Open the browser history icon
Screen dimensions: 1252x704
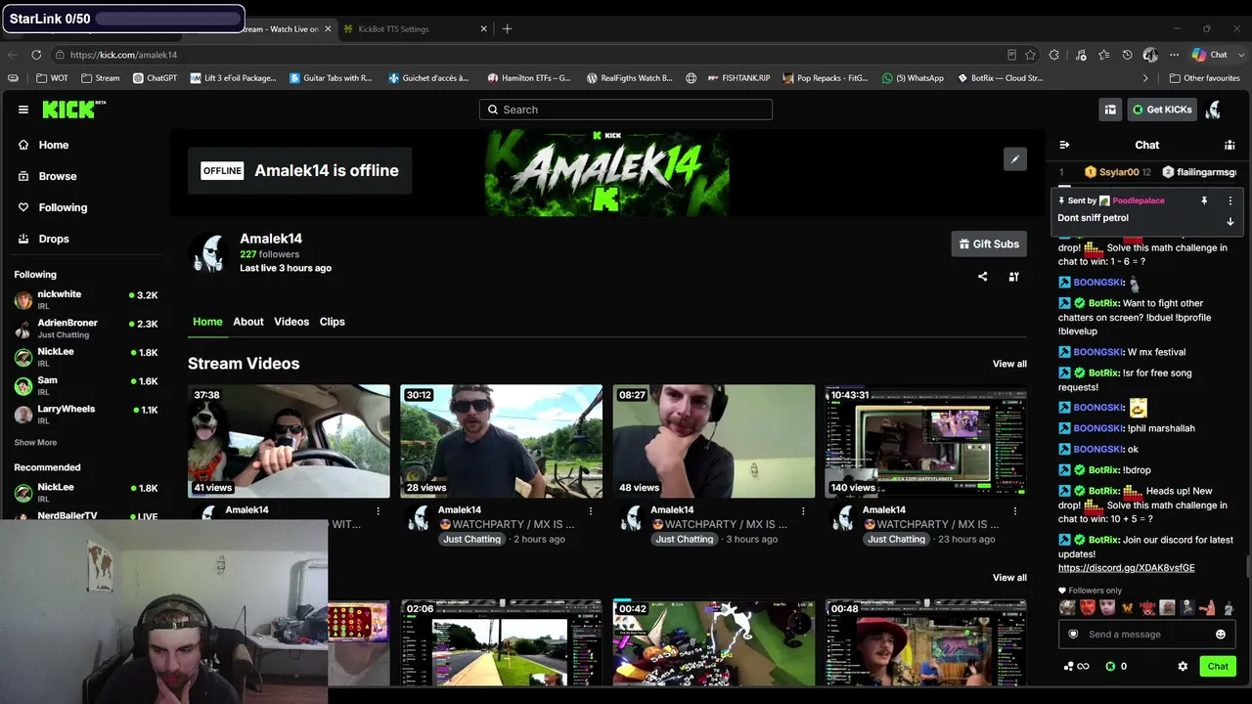(x=1128, y=55)
